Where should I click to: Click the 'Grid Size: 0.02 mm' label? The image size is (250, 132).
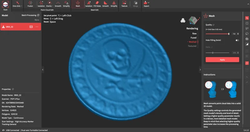pos(214,29)
